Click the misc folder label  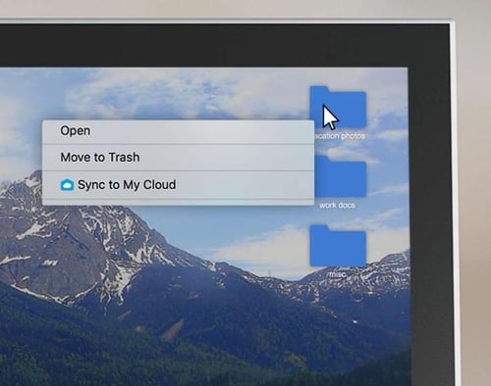pos(337,274)
